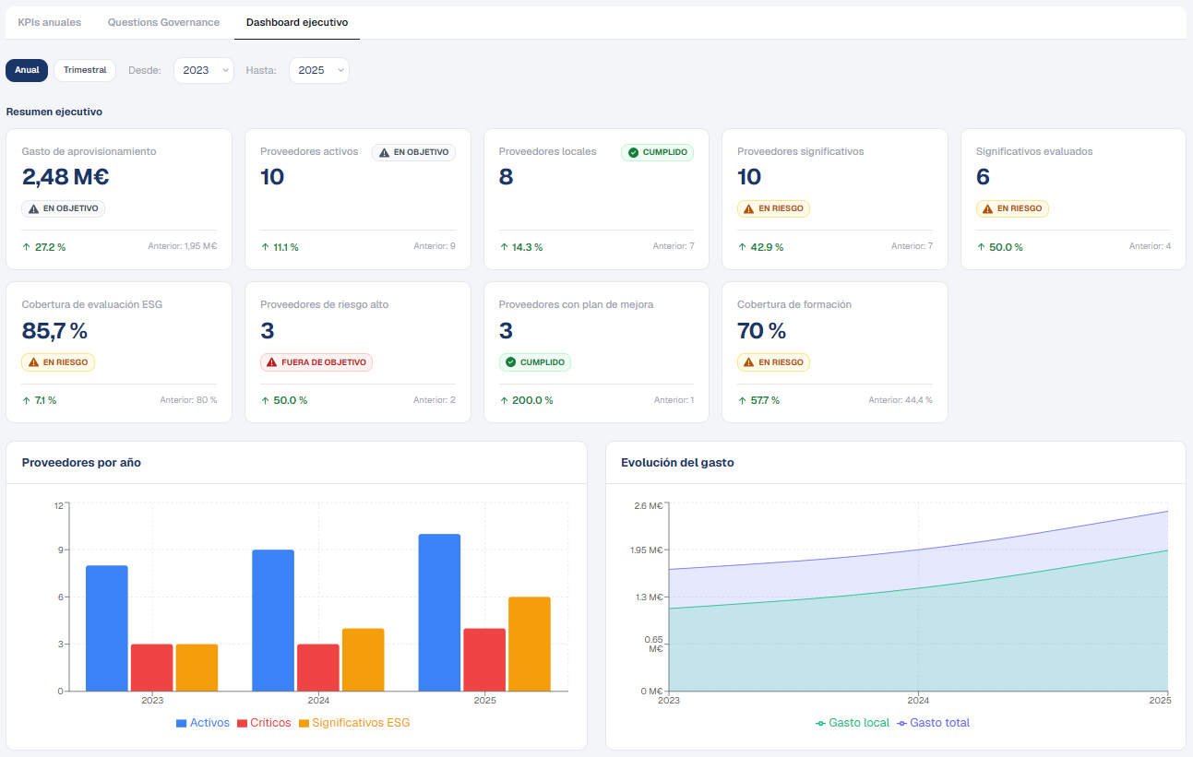This screenshot has height=757, width=1193.
Task: Click the checkmark icon in Proveedores locales badge
Action: click(633, 152)
